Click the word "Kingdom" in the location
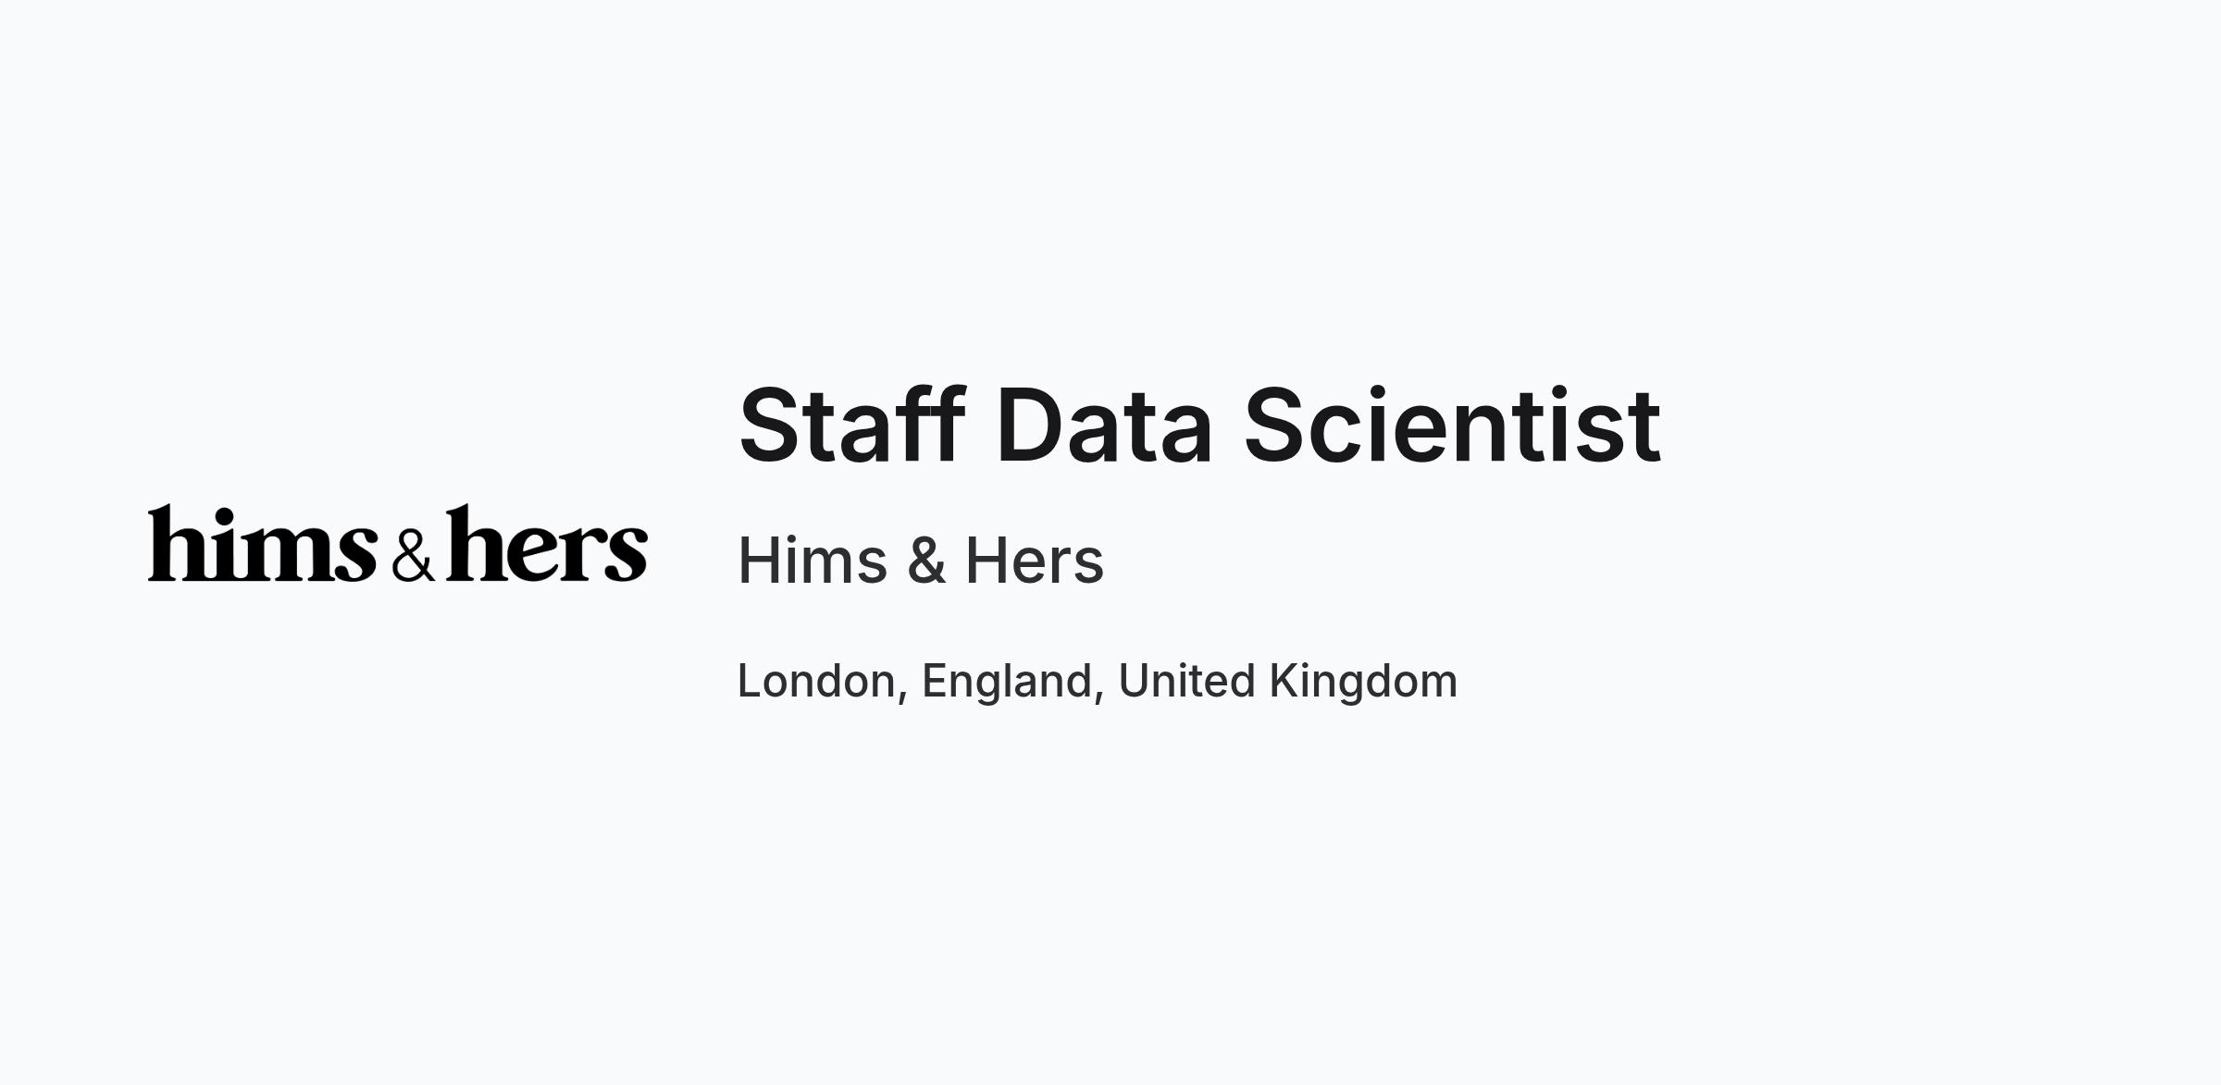Image resolution: width=2221 pixels, height=1085 pixels. pyautogui.click(x=1363, y=683)
